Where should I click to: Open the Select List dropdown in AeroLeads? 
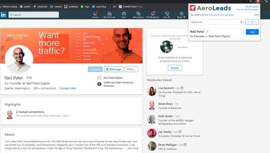217,22
